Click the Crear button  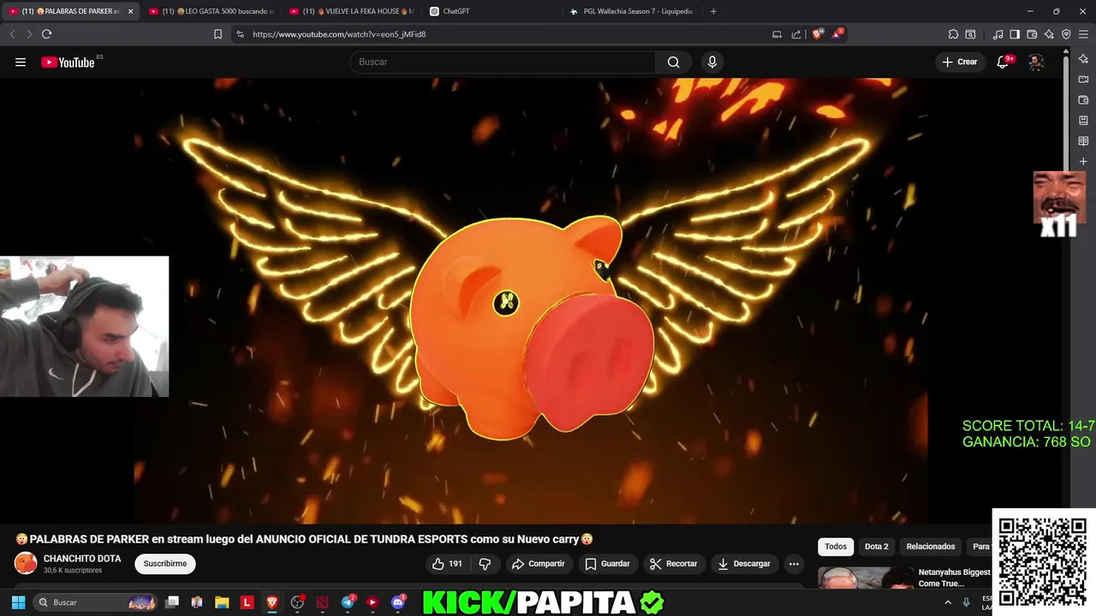pyautogui.click(x=959, y=62)
